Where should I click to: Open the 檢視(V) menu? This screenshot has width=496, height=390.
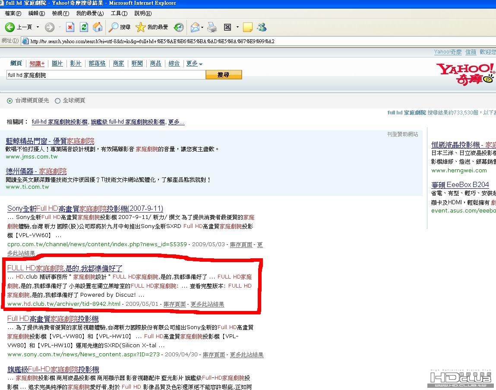pos(60,13)
